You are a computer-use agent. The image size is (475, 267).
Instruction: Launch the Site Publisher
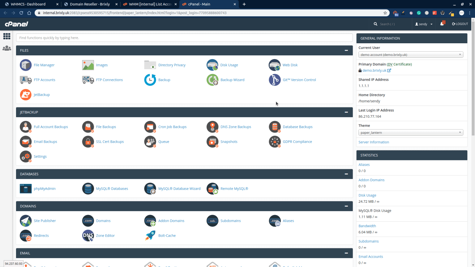pyautogui.click(x=45, y=221)
